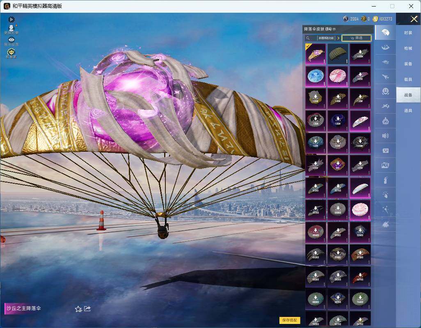Switch to the 时装 tab
The height and width of the screenshot is (328, 421).
408,33
